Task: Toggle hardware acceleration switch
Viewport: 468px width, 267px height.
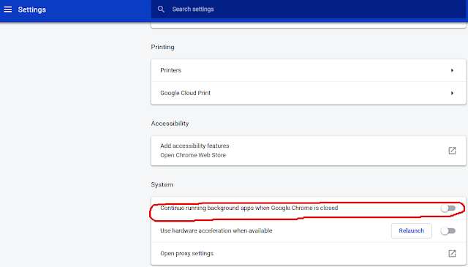Action: 448,231
